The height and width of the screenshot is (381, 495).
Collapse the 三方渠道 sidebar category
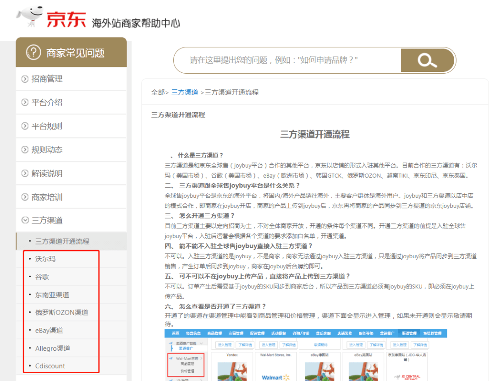71,220
